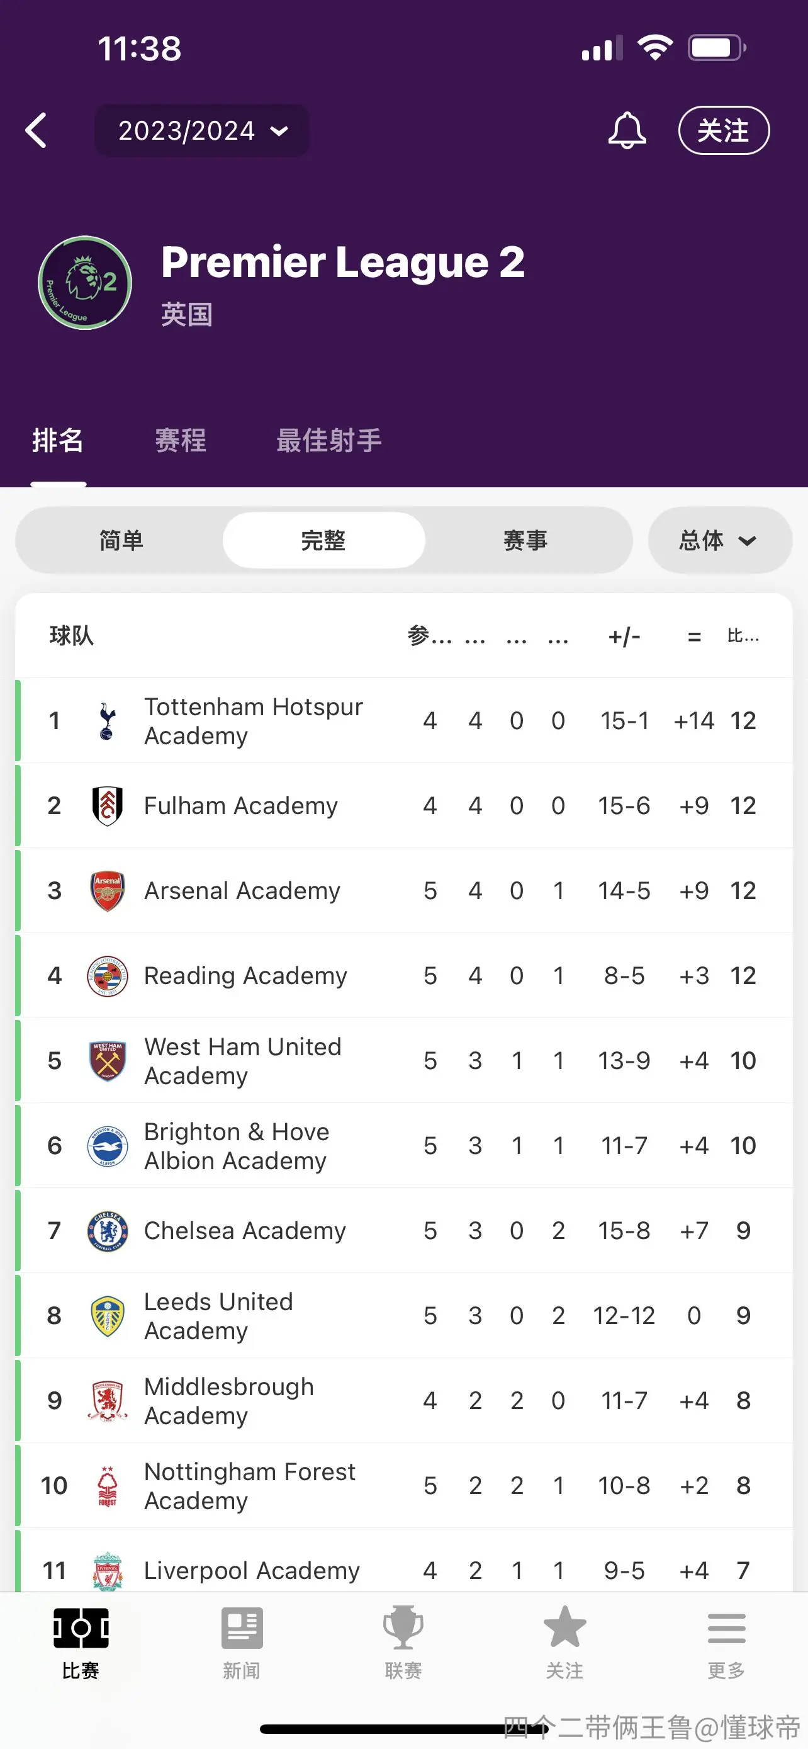Tap the 联赛 trophy icon

[403, 1627]
